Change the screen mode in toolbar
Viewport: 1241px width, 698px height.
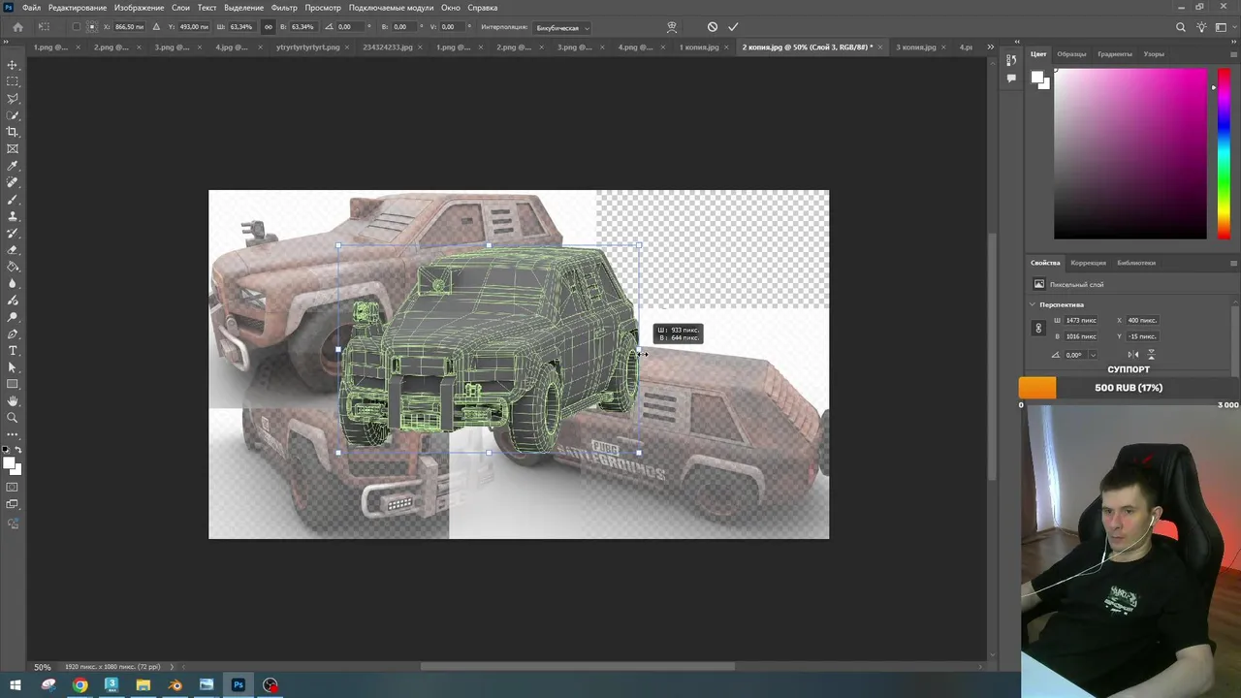click(13, 504)
